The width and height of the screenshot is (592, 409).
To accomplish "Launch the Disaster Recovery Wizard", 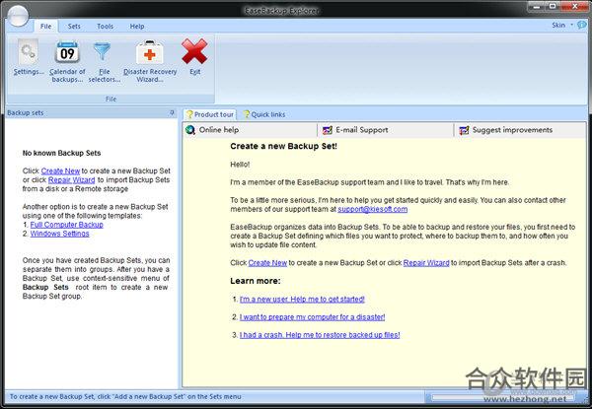I will point(150,51).
